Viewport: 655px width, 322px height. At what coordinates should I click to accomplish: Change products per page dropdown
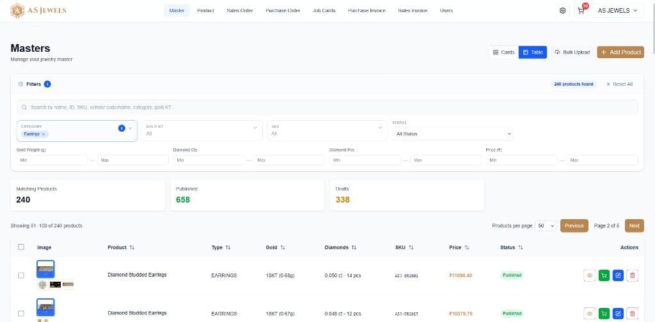546,226
